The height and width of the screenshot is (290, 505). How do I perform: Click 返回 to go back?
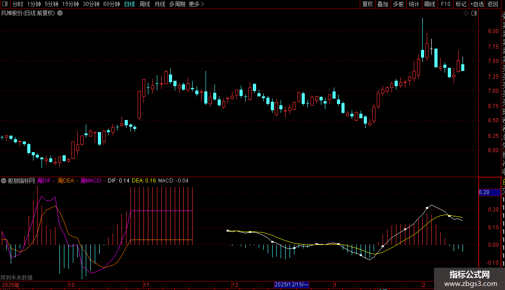493,4
